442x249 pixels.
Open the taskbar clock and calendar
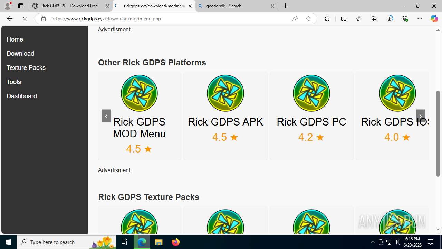click(x=413, y=242)
